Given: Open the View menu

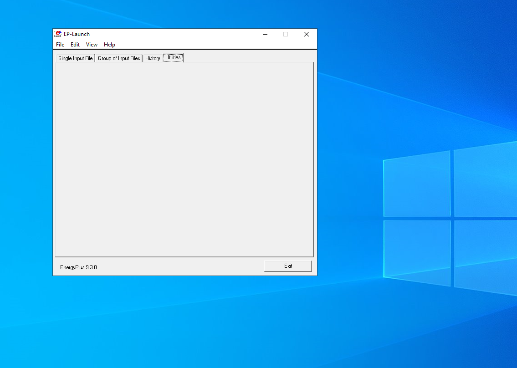Looking at the screenshot, I should [92, 45].
